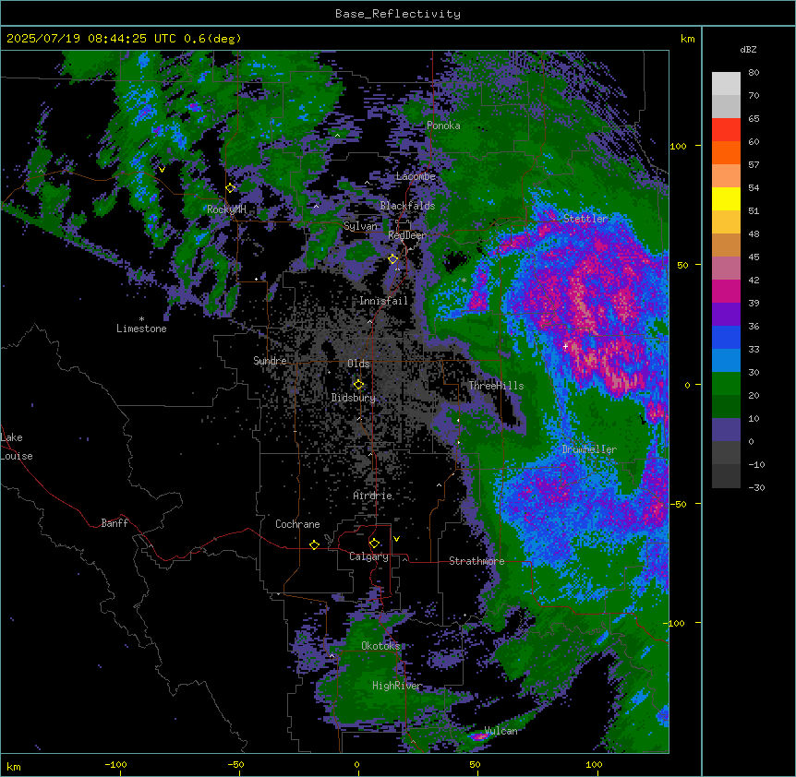Image resolution: width=796 pixels, height=777 pixels.
Task: Select the red swatch in dBZ legend
Action: click(726, 129)
